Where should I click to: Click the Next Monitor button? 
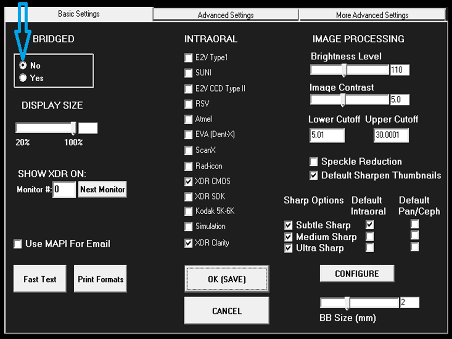pos(102,189)
